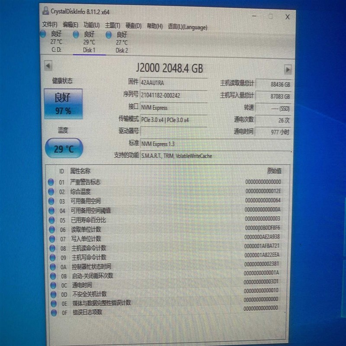The height and width of the screenshot is (346, 346).
Task: Click the blue status orb for Disk 1
Action: 76,35
